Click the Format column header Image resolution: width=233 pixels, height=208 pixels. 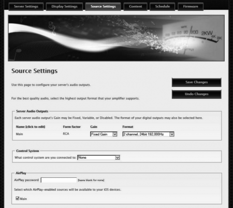pos(128,127)
